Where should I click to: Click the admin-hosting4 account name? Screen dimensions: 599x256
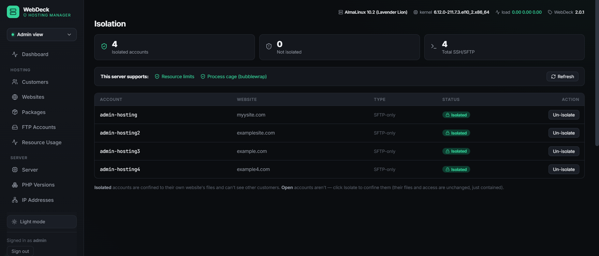(x=120, y=170)
